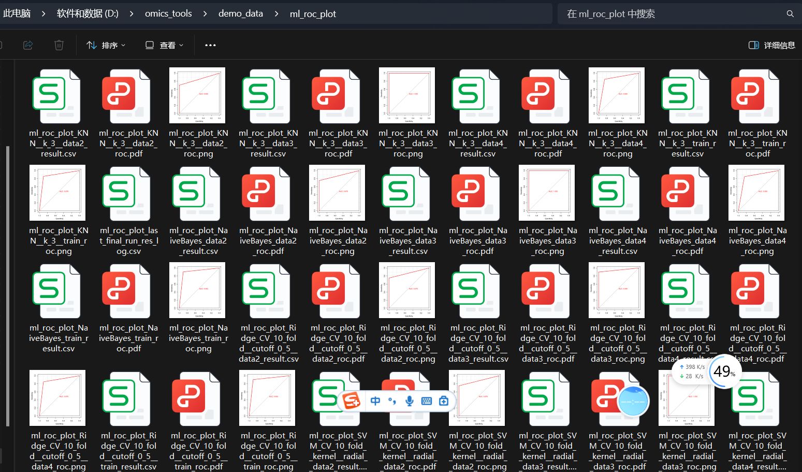Viewport: 802px width, 472px height.
Task: Select ml_roc_plot_KNN__k_3__data2_roc.png thumbnail
Action: 197,95
